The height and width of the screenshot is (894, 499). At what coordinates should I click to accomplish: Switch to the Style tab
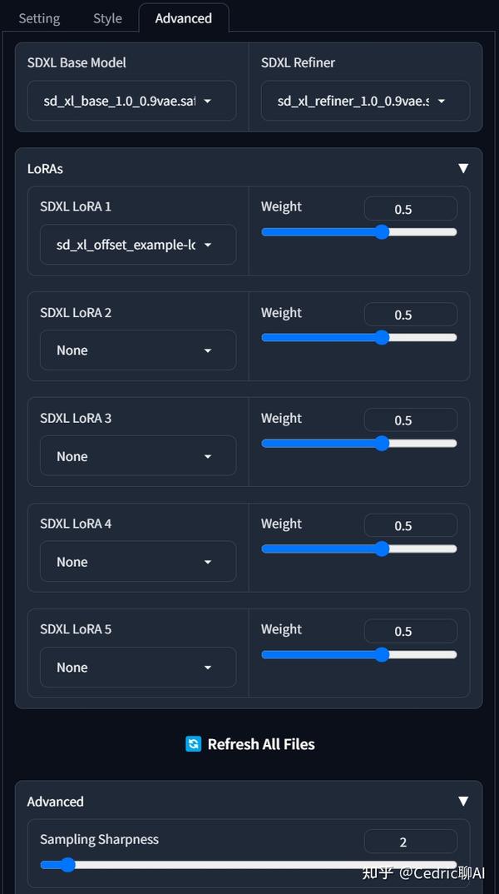point(107,18)
